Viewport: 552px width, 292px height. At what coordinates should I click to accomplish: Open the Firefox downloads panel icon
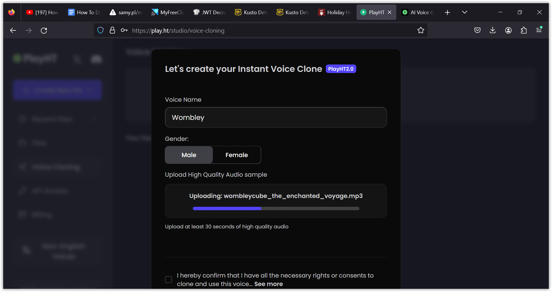tap(493, 30)
